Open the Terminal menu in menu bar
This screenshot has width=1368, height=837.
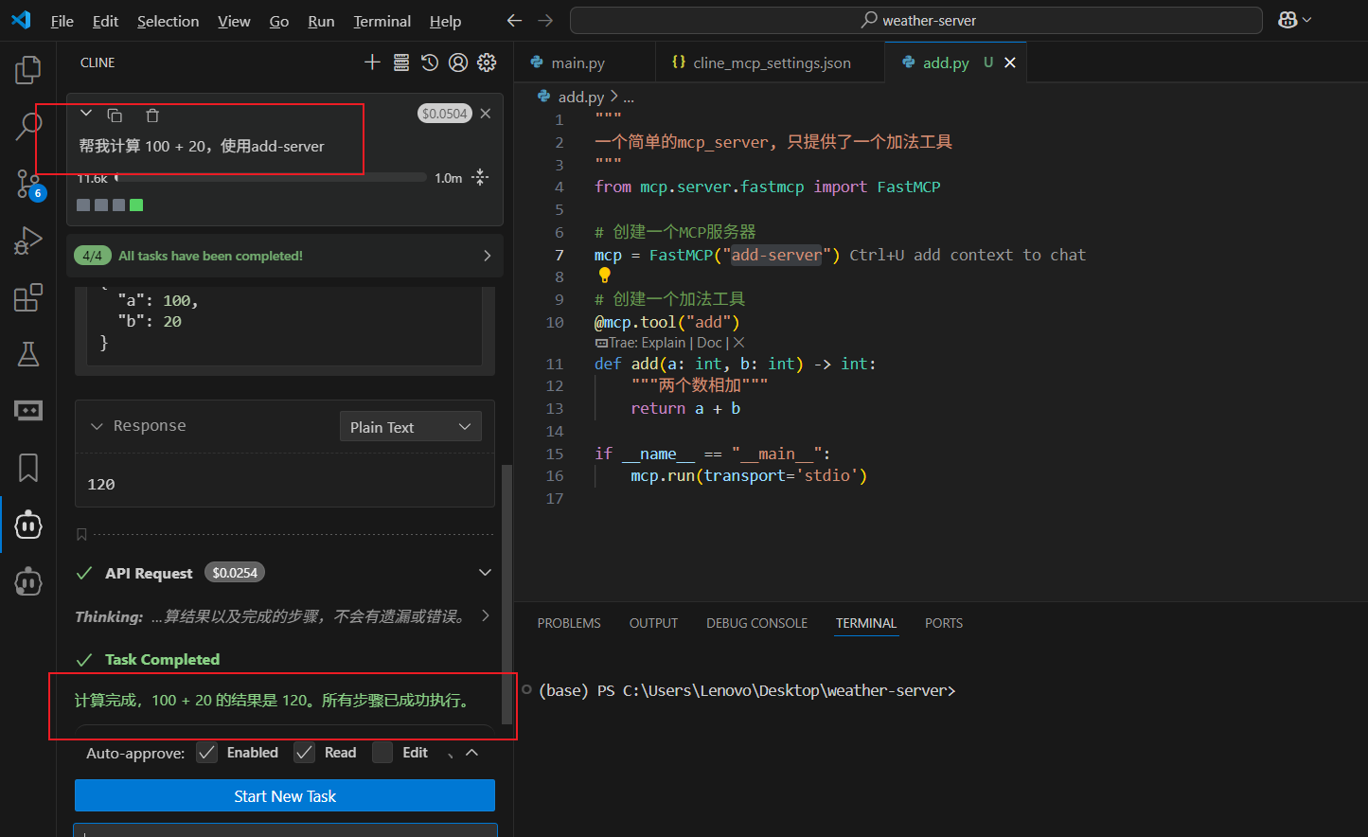382,21
